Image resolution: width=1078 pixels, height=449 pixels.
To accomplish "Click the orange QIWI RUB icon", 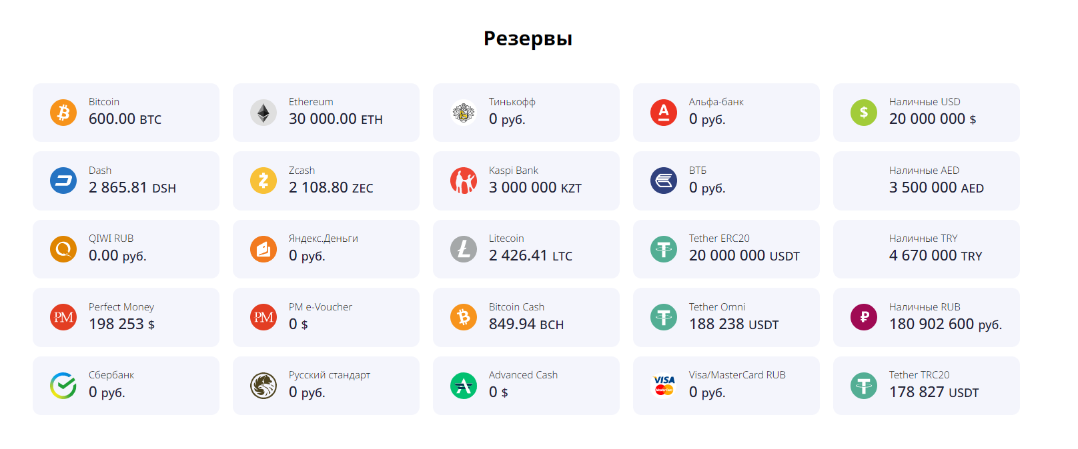I will (x=63, y=249).
